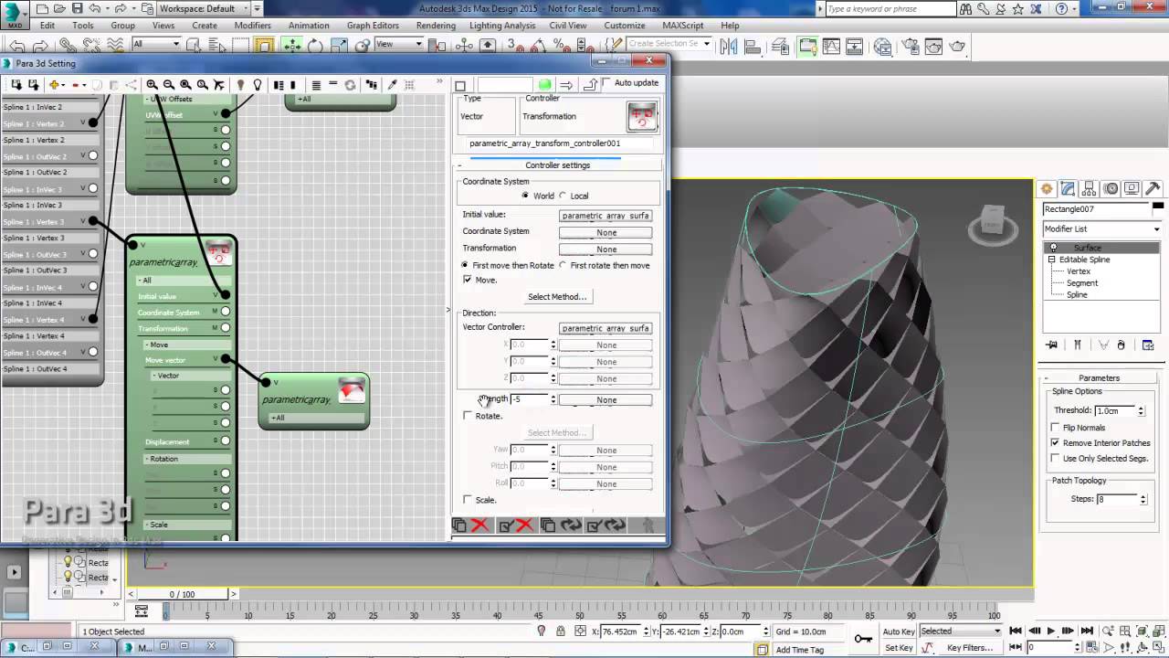The image size is (1169, 658).
Task: Select the Rotate tool in main toolbar
Action: 315,45
